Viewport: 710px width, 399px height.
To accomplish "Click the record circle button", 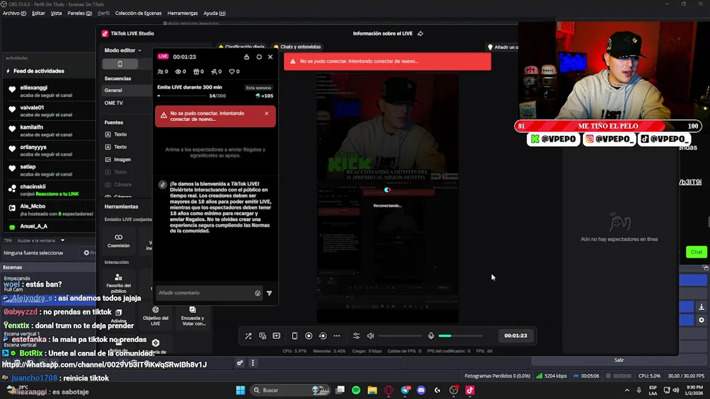I will [x=308, y=336].
